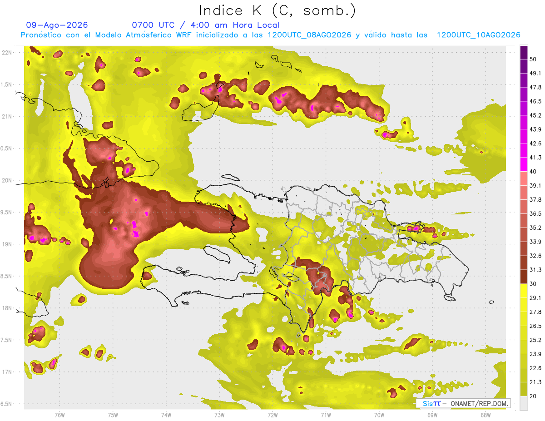Screen dimensions: 545x421
Task: Click the colorbar value "37.8"
Action: point(535,199)
